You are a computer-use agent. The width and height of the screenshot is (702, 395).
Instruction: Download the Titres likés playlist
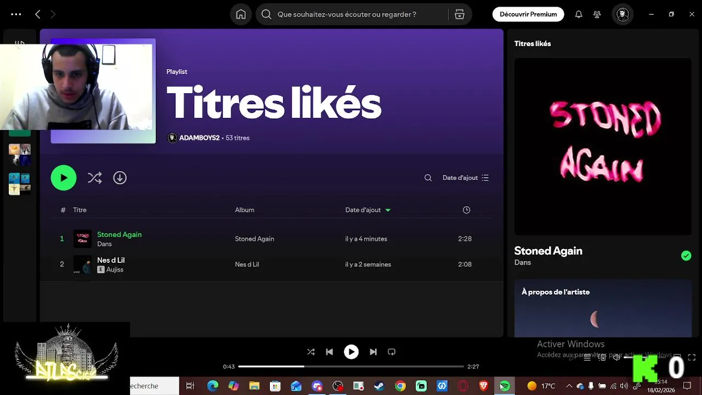coord(120,178)
